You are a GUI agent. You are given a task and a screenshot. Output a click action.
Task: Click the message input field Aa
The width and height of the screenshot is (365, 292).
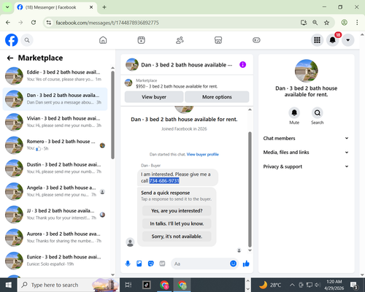pyautogui.click(x=201, y=264)
